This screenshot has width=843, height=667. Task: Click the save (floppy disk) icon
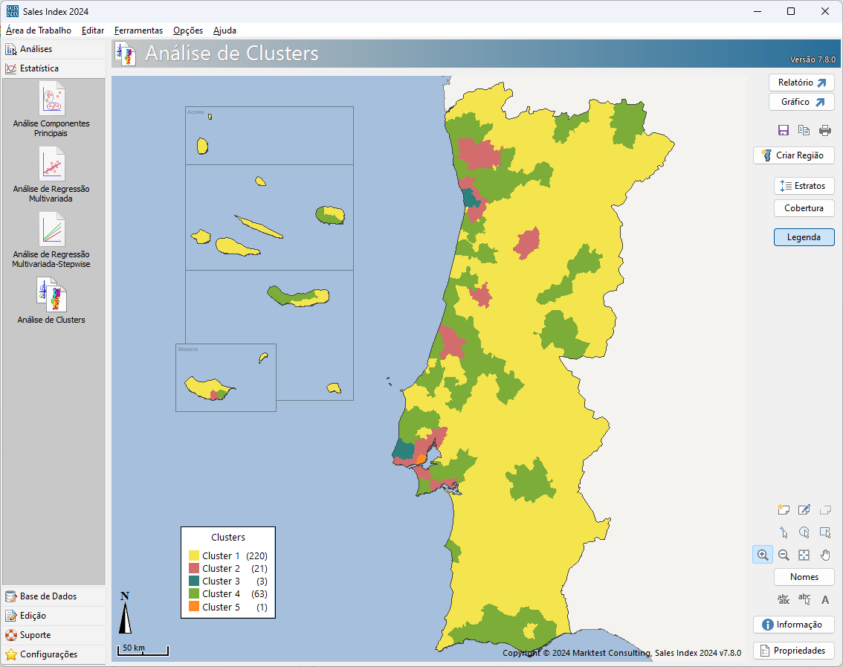(x=784, y=130)
